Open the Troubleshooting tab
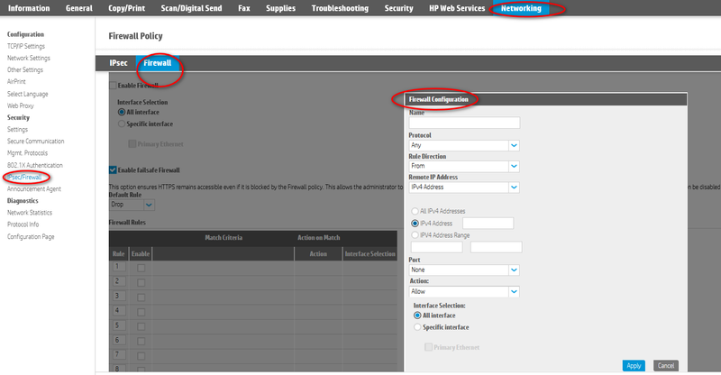The image size is (721, 375). click(x=339, y=8)
